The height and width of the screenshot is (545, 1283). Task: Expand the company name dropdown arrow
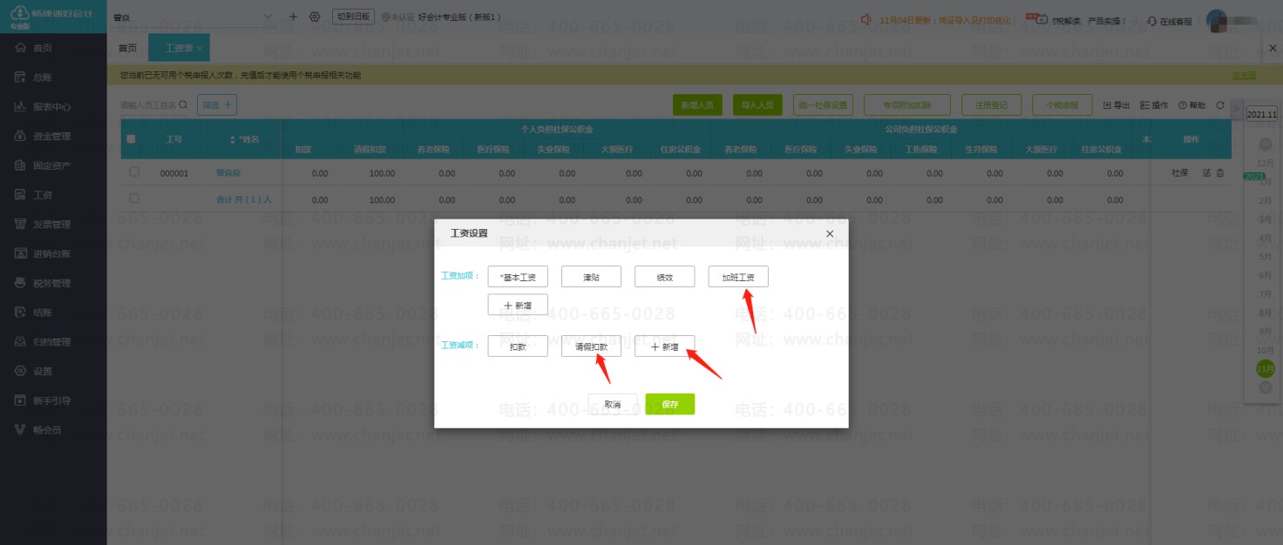coord(268,17)
